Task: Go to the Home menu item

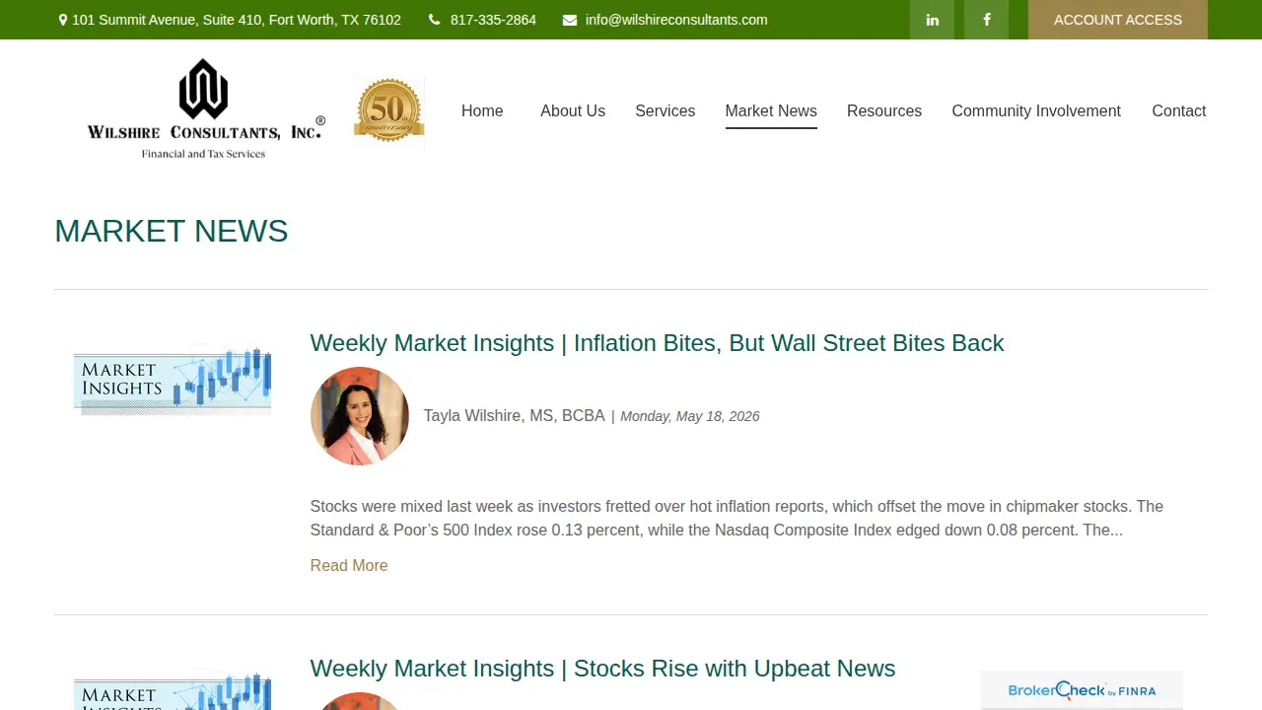Action: pyautogui.click(x=482, y=110)
